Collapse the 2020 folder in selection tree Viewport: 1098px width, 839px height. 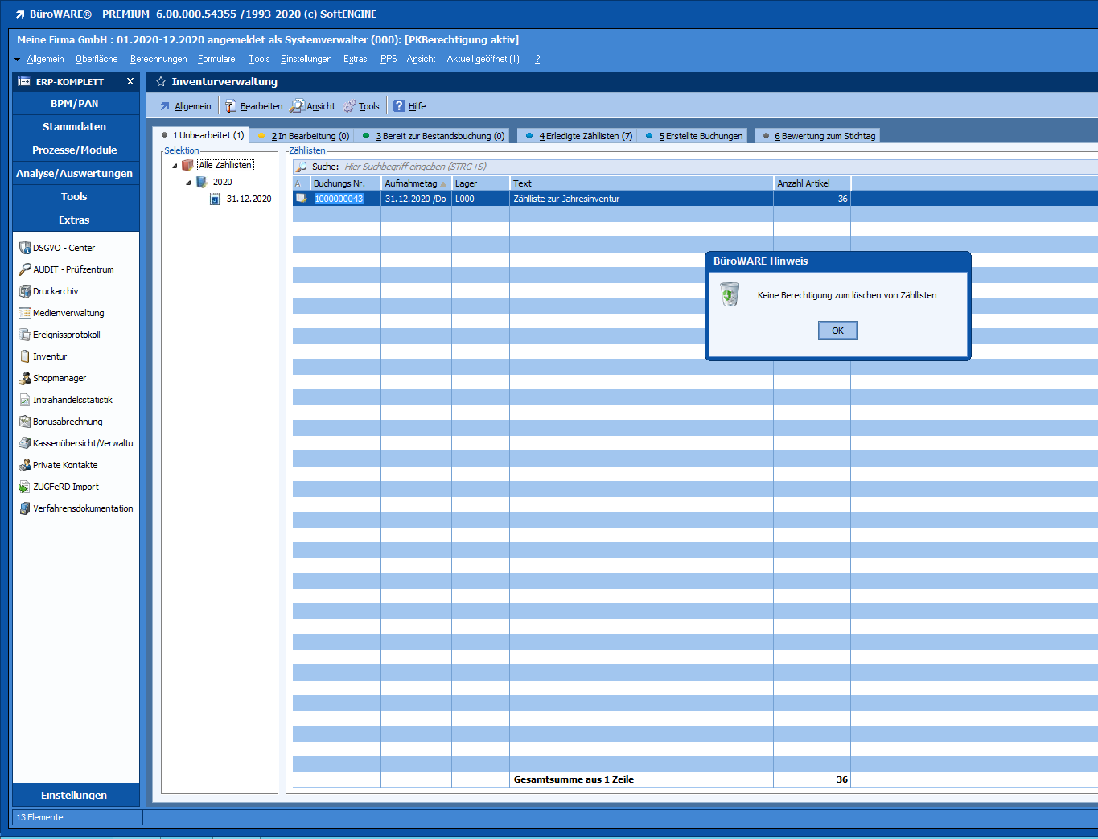point(189,183)
